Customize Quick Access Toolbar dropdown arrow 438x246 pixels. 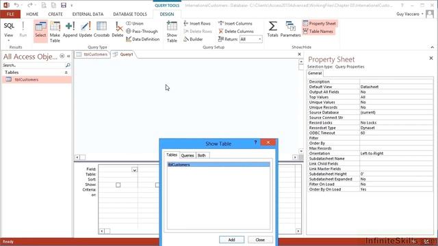click(72, 5)
